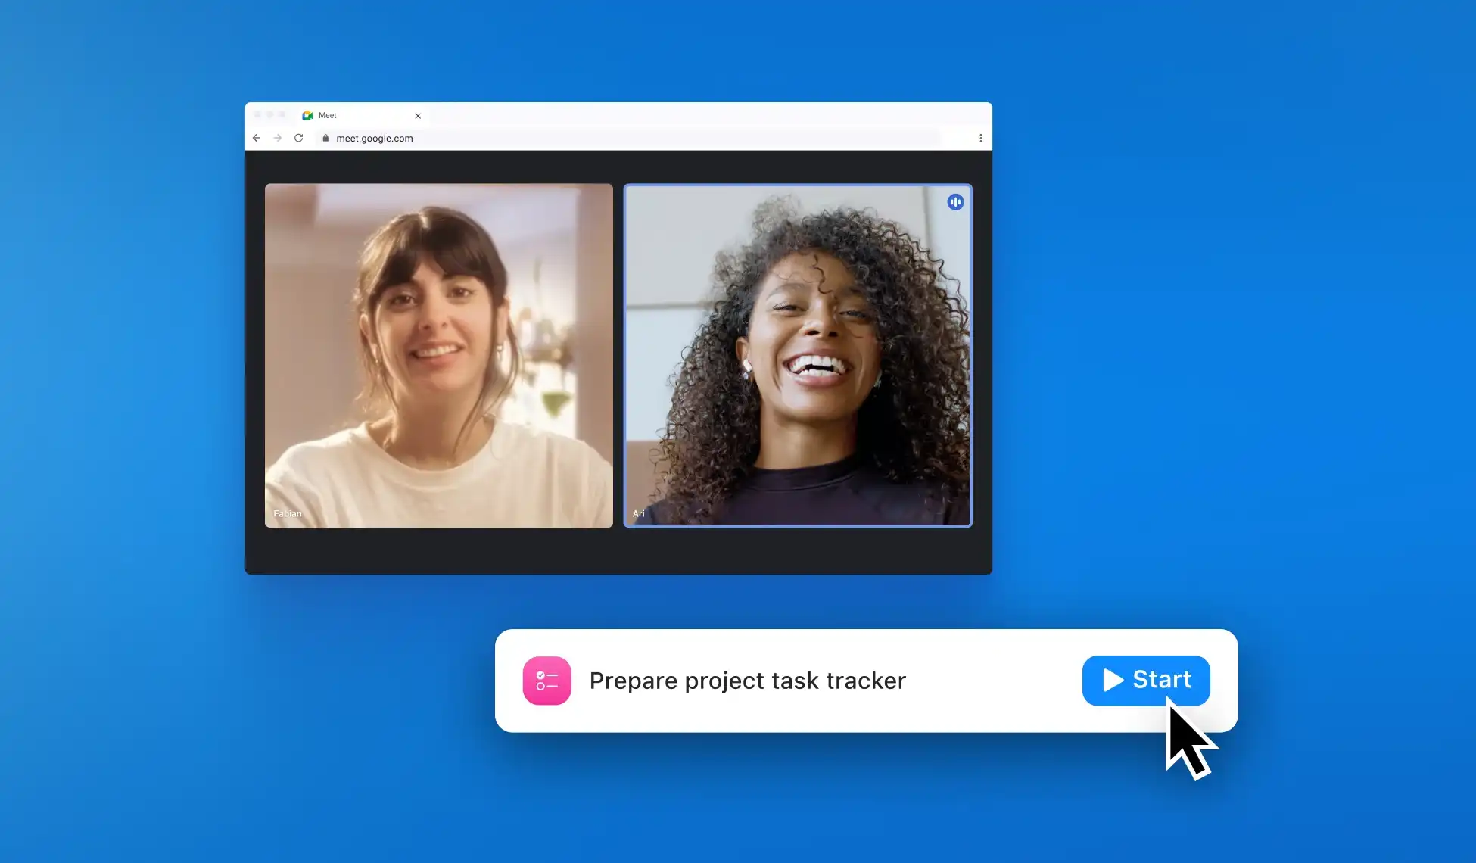Reload the meet.google.com page
Image resolution: width=1476 pixels, height=863 pixels.
[x=299, y=138]
